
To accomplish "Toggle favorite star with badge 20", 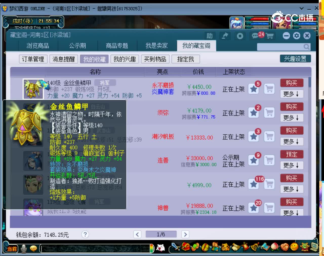I will pyautogui.click(x=253, y=208).
